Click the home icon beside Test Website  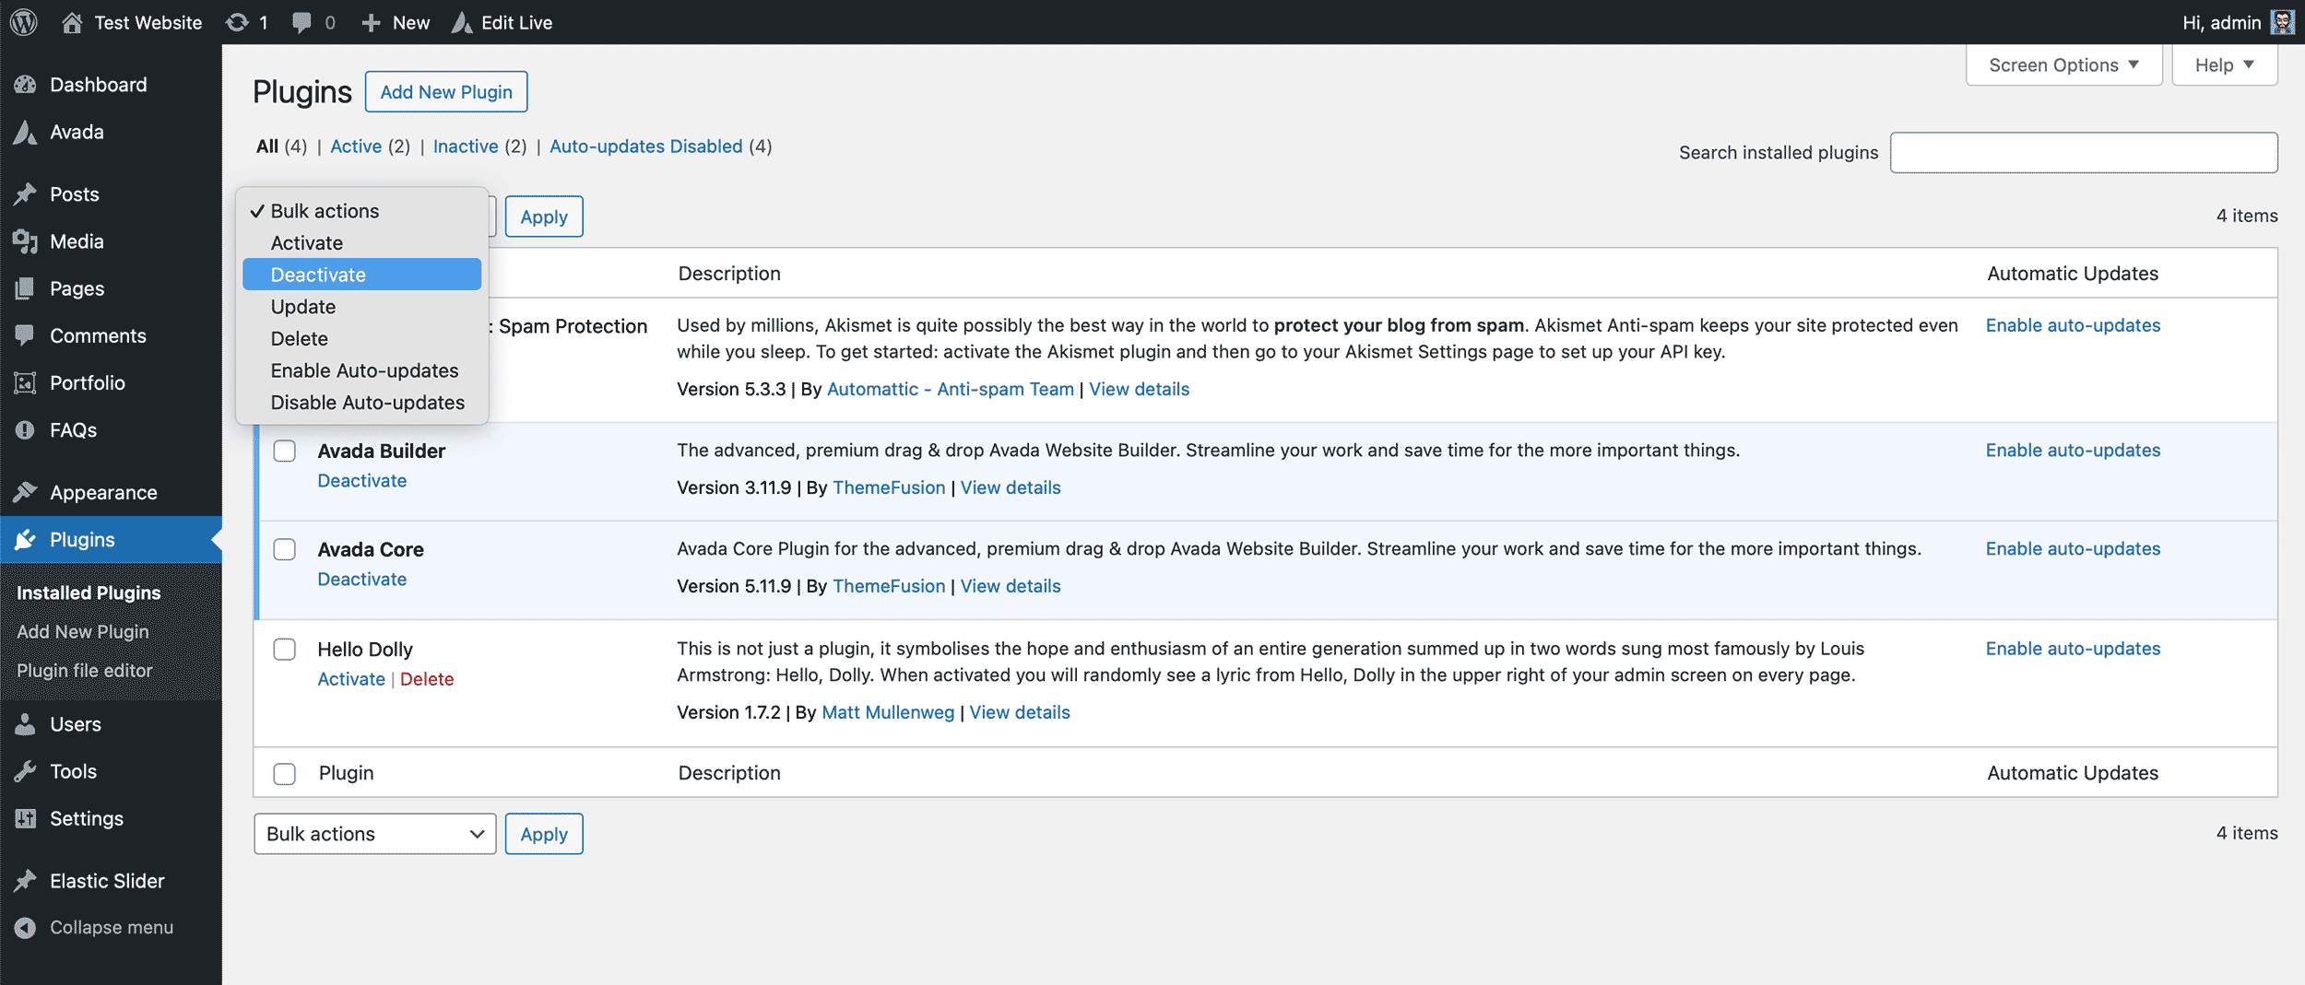click(x=72, y=22)
